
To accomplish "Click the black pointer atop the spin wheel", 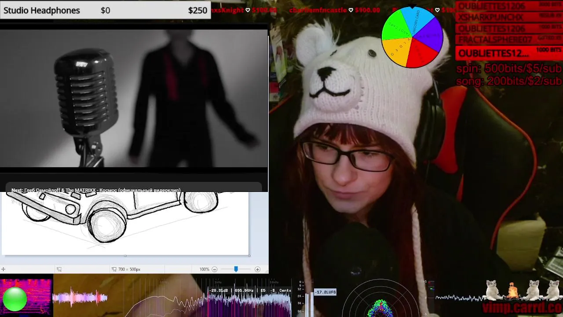I will pyautogui.click(x=412, y=6).
